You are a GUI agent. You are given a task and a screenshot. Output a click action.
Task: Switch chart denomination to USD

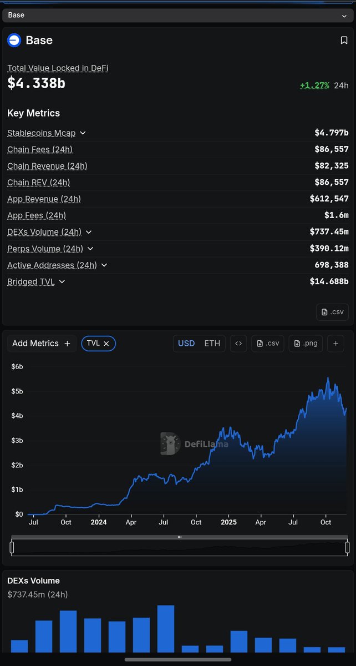pos(186,344)
